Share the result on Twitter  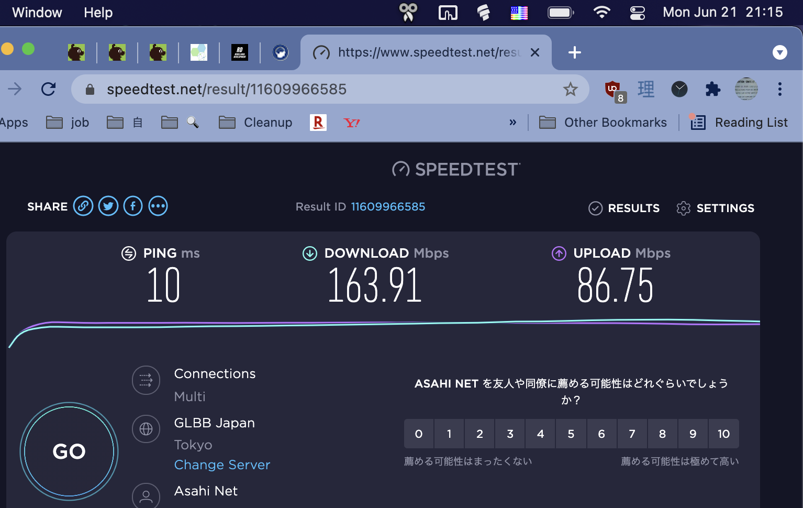pyautogui.click(x=108, y=206)
